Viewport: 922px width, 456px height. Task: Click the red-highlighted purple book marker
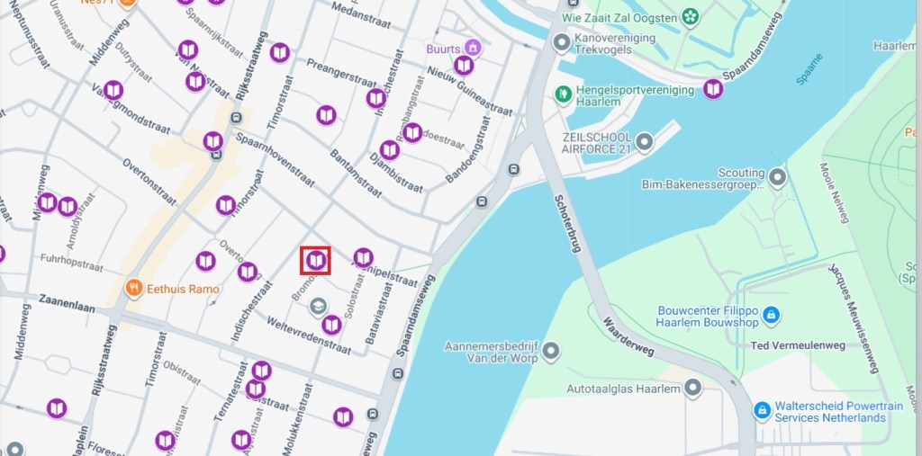[x=316, y=260]
